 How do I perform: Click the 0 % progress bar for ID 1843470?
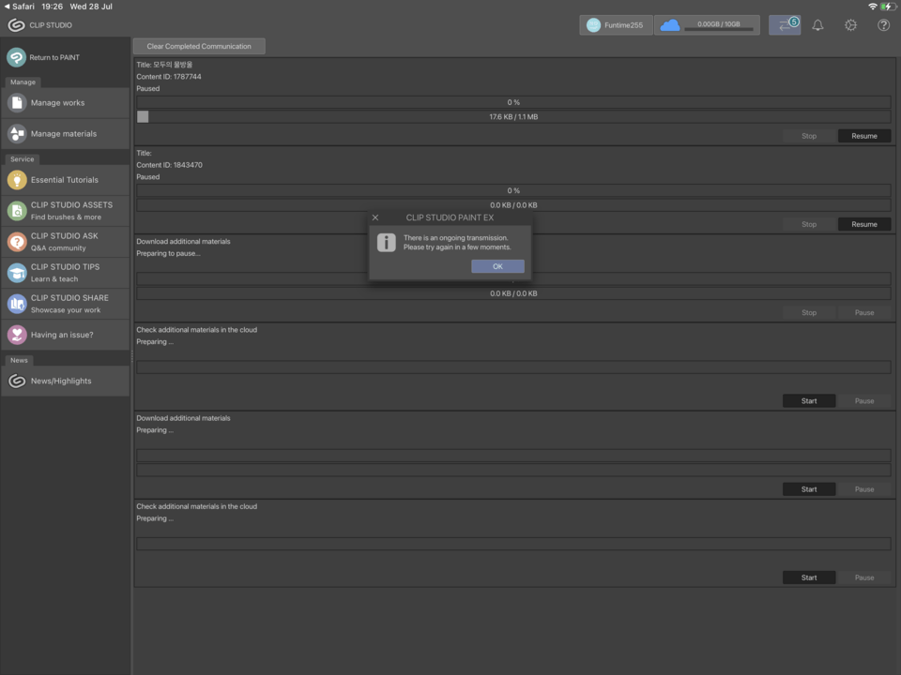pyautogui.click(x=513, y=190)
